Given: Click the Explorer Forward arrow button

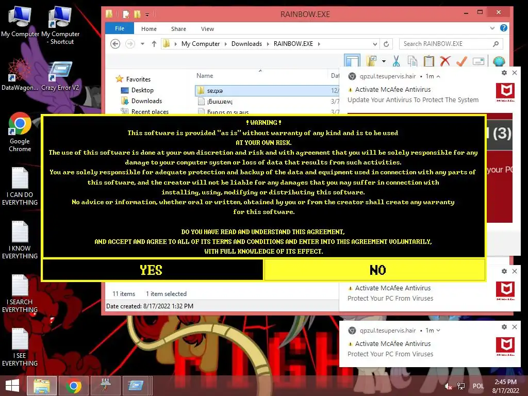Looking at the screenshot, I should [x=130, y=44].
